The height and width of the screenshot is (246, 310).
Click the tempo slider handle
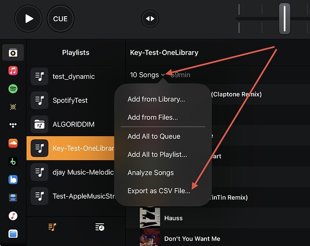click(284, 19)
